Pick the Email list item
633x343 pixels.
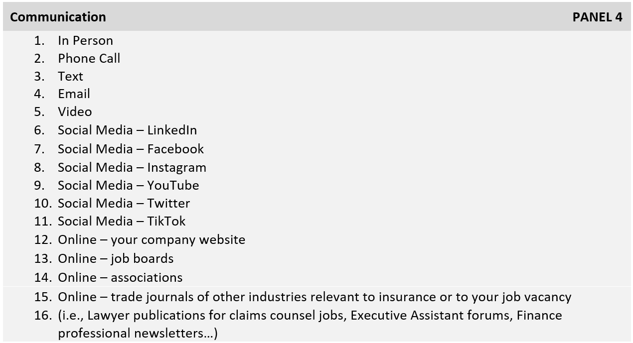pos(74,94)
